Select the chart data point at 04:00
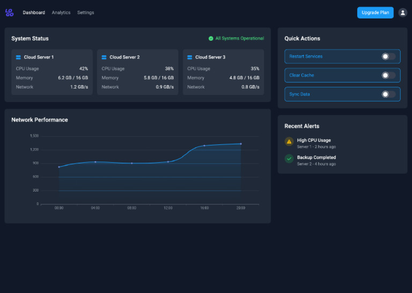This screenshot has width=412, height=293. 95,162
